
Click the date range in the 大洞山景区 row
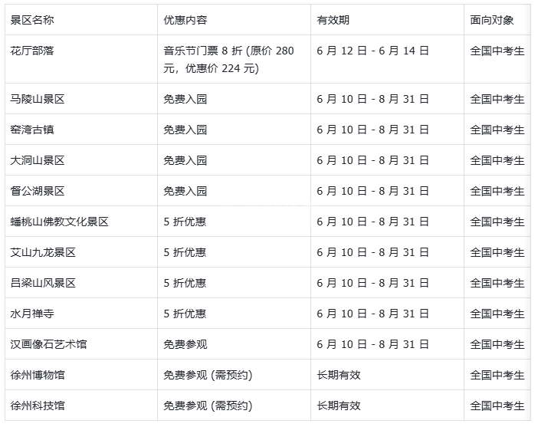coord(372,160)
